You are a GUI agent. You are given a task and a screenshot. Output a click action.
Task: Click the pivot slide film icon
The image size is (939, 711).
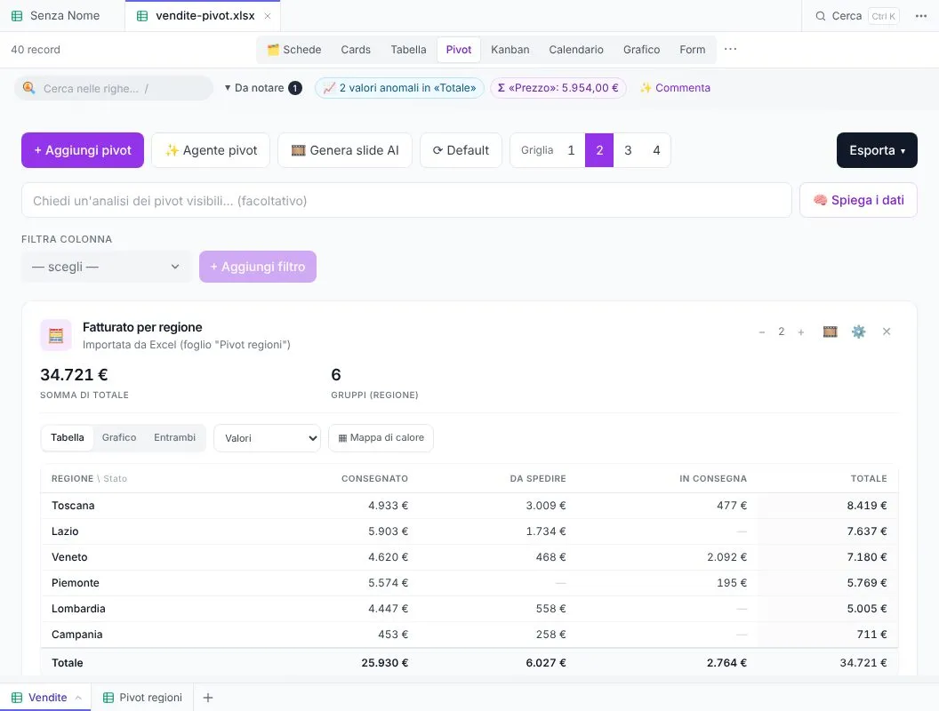[830, 332]
